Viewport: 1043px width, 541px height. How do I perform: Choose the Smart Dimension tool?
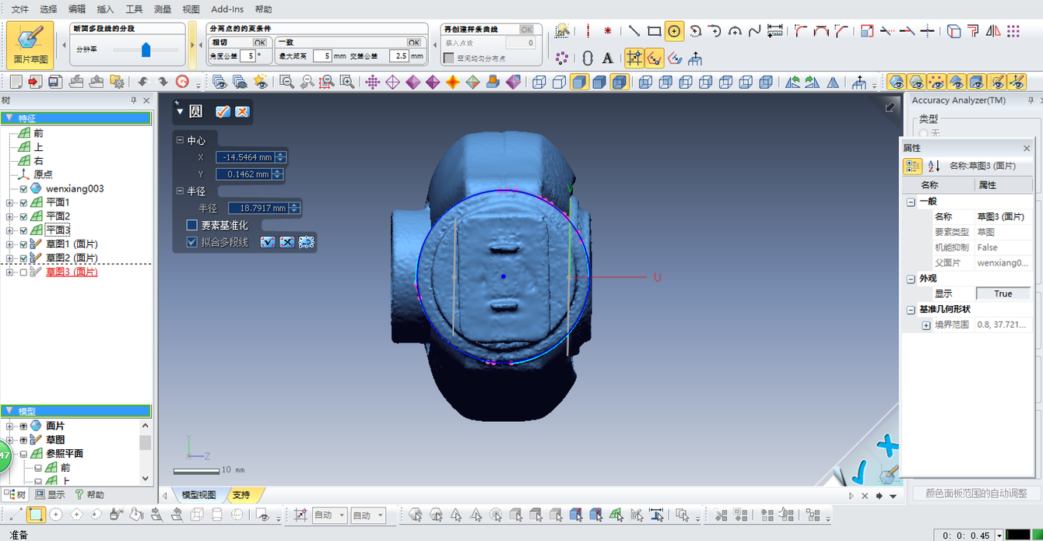[775, 31]
